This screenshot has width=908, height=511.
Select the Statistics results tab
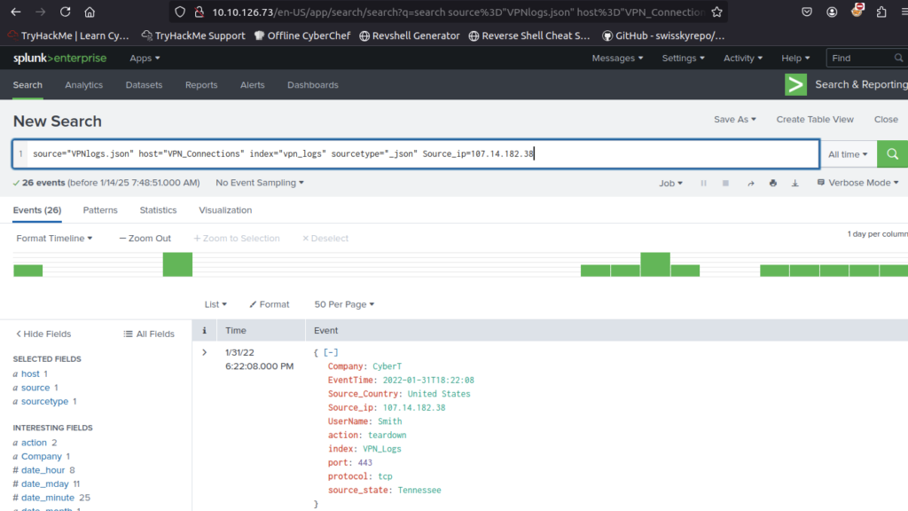point(158,210)
